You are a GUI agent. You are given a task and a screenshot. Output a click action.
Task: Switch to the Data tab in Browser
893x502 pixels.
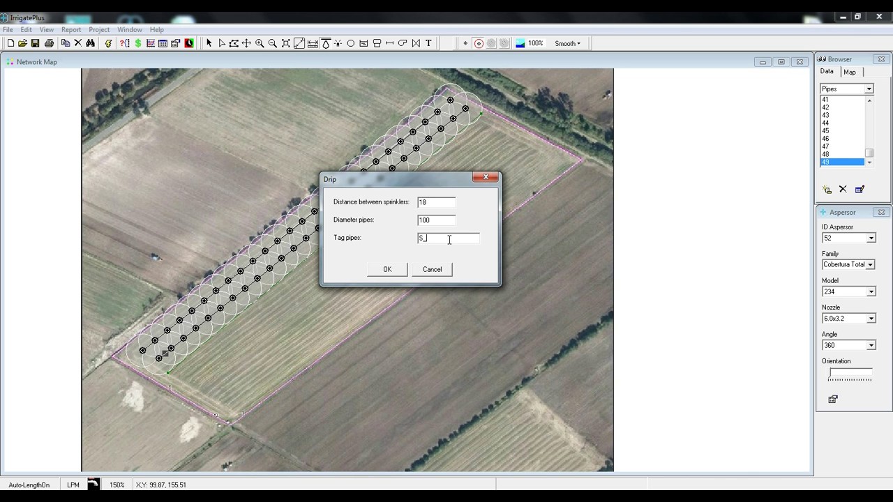tap(827, 71)
